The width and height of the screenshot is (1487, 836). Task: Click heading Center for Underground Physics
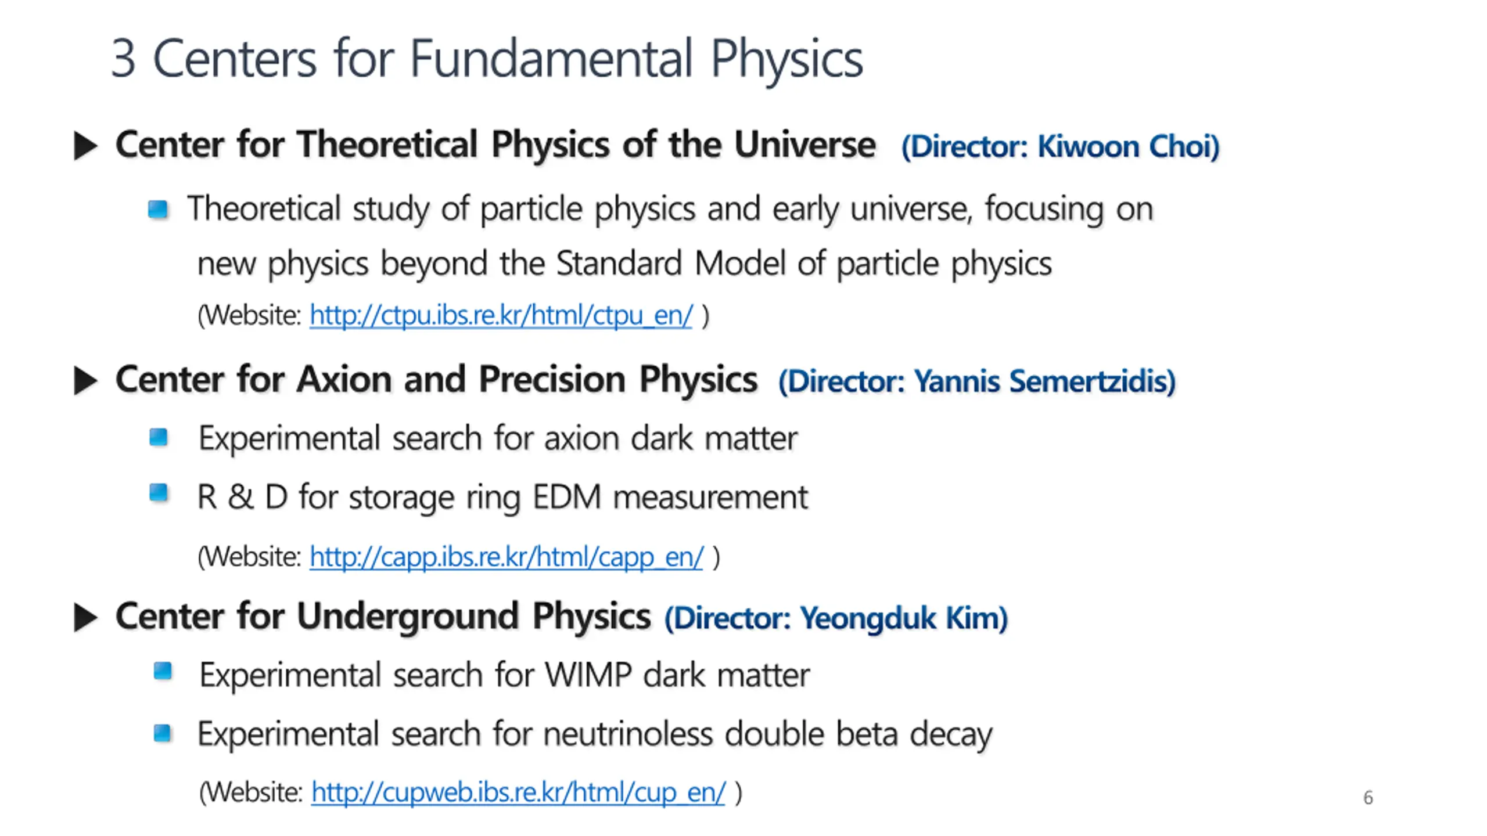click(383, 616)
